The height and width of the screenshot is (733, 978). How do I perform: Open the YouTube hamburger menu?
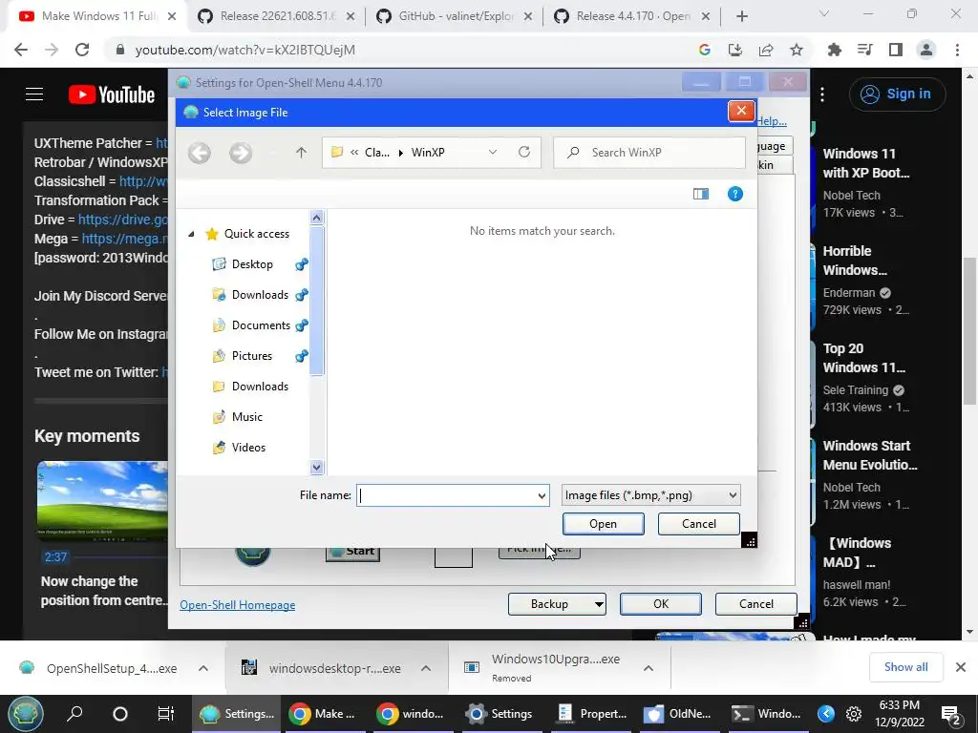coord(34,94)
